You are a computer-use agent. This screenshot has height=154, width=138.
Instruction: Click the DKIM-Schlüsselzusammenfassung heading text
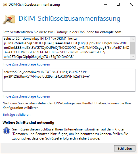[70, 18]
